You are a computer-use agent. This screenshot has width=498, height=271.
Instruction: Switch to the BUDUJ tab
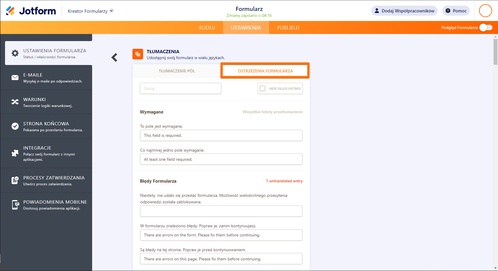click(x=207, y=27)
